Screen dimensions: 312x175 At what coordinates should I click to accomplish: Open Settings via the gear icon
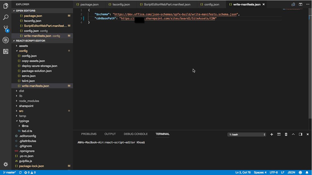[x=6, y=164]
